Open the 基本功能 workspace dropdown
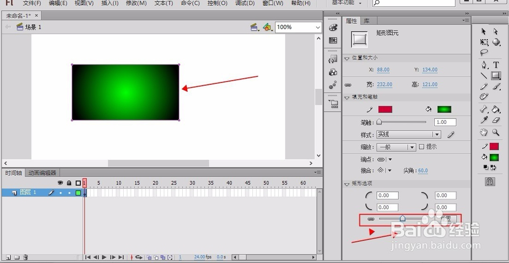The image size is (509, 263). 346,3
